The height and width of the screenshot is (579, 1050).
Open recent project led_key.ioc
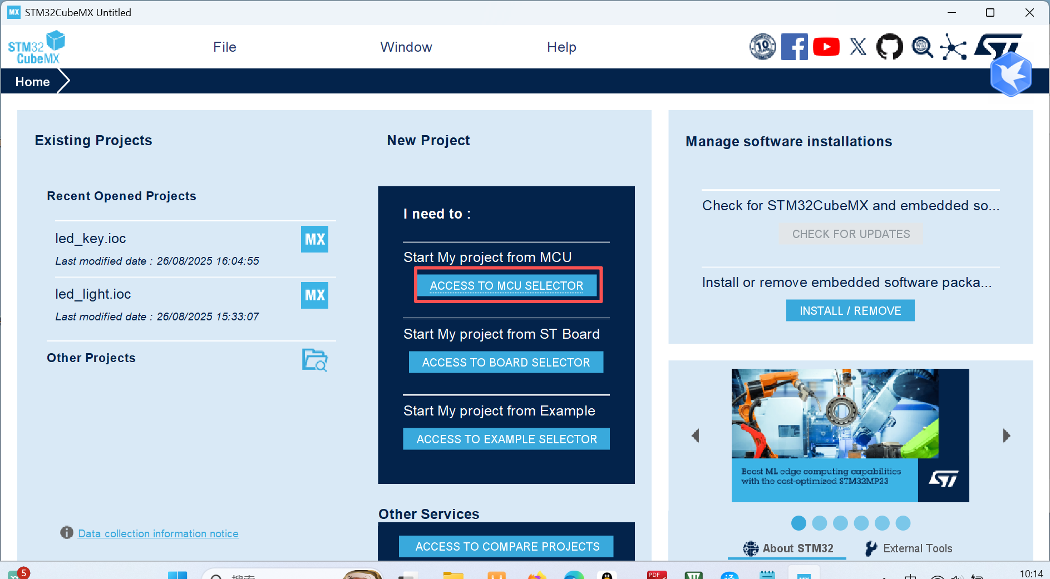91,239
